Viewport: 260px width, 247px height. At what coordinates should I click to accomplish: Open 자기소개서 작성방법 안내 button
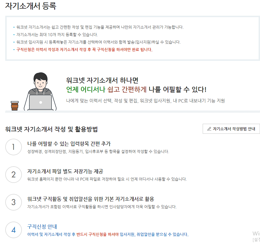tap(231, 129)
